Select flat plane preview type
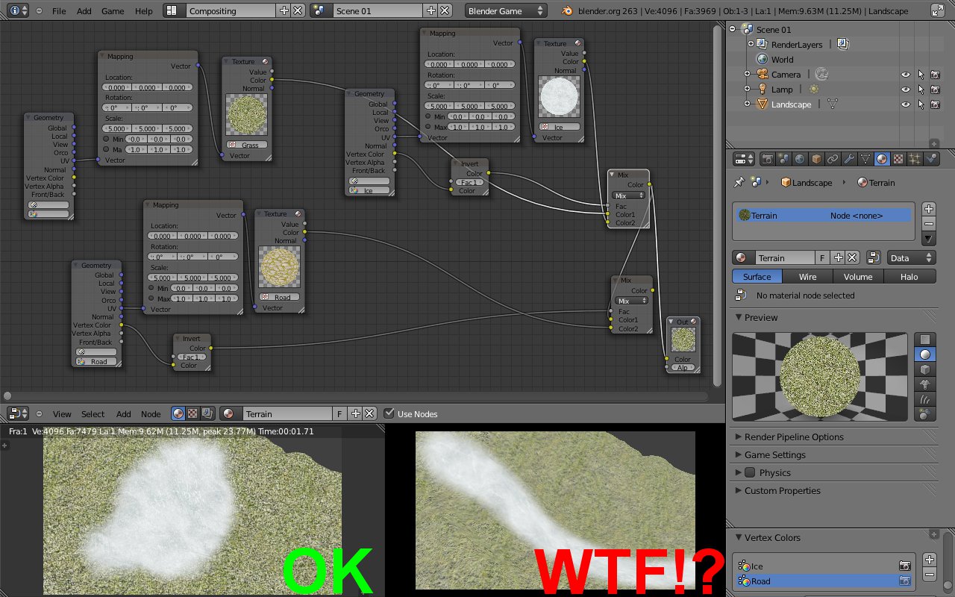Viewport: 955px width, 597px height. 925,340
